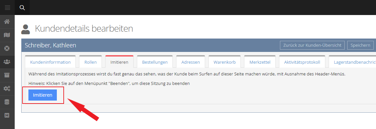Viewport: 376px width, 129px height.
Task: Open the hamburger menu icon
Action: click(8, 8)
